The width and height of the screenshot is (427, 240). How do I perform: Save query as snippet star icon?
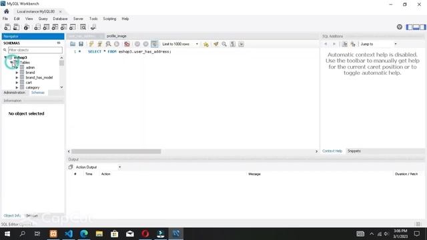206,44
